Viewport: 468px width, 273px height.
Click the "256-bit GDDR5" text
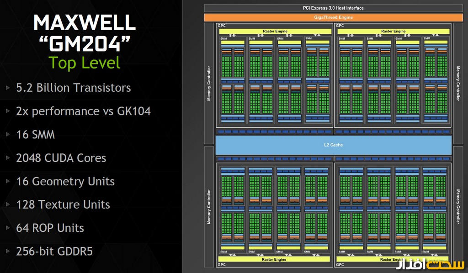pos(54,251)
